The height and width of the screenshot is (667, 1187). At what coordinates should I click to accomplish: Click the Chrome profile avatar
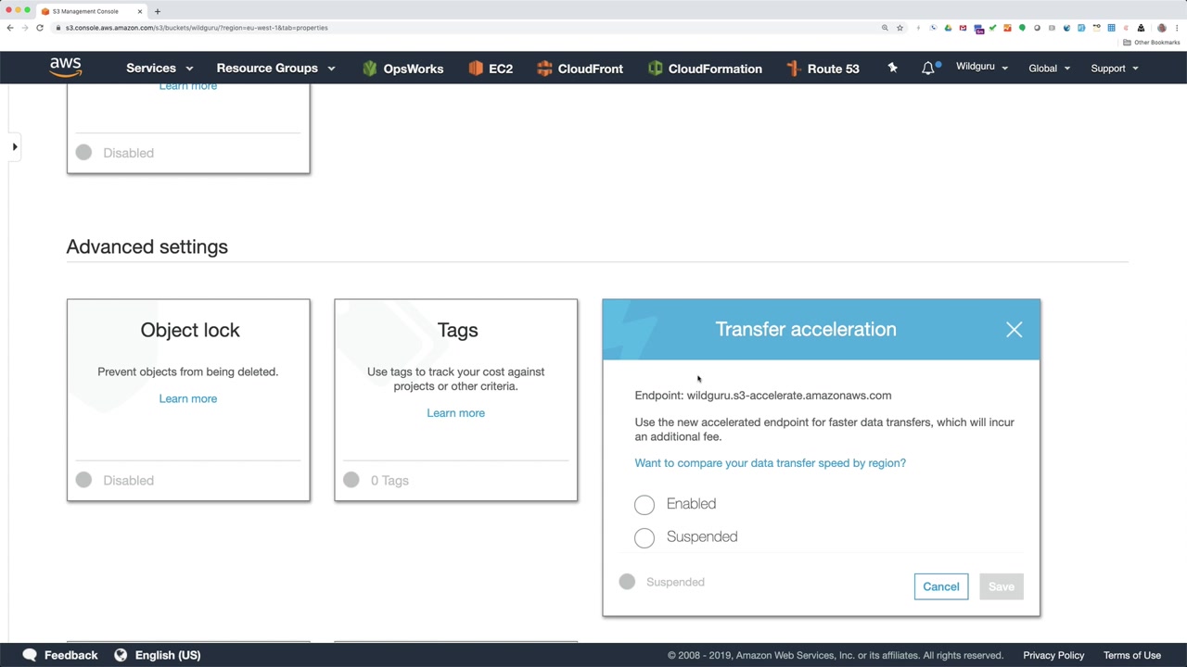(1161, 28)
